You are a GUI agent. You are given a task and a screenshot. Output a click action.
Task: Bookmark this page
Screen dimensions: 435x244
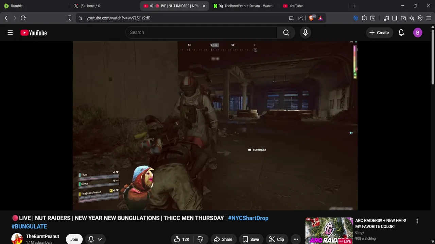coord(69,18)
